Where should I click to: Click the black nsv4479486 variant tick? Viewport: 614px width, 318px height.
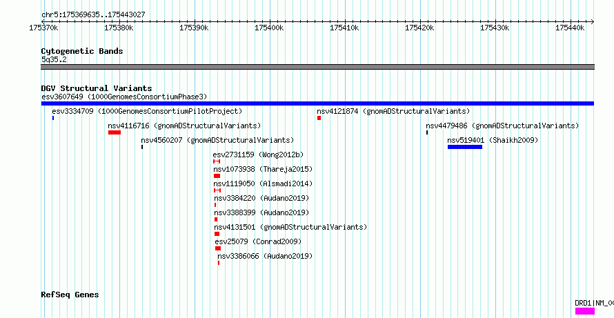427,132
